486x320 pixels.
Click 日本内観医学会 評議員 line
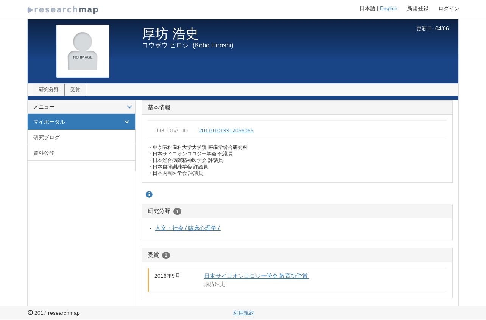176,173
